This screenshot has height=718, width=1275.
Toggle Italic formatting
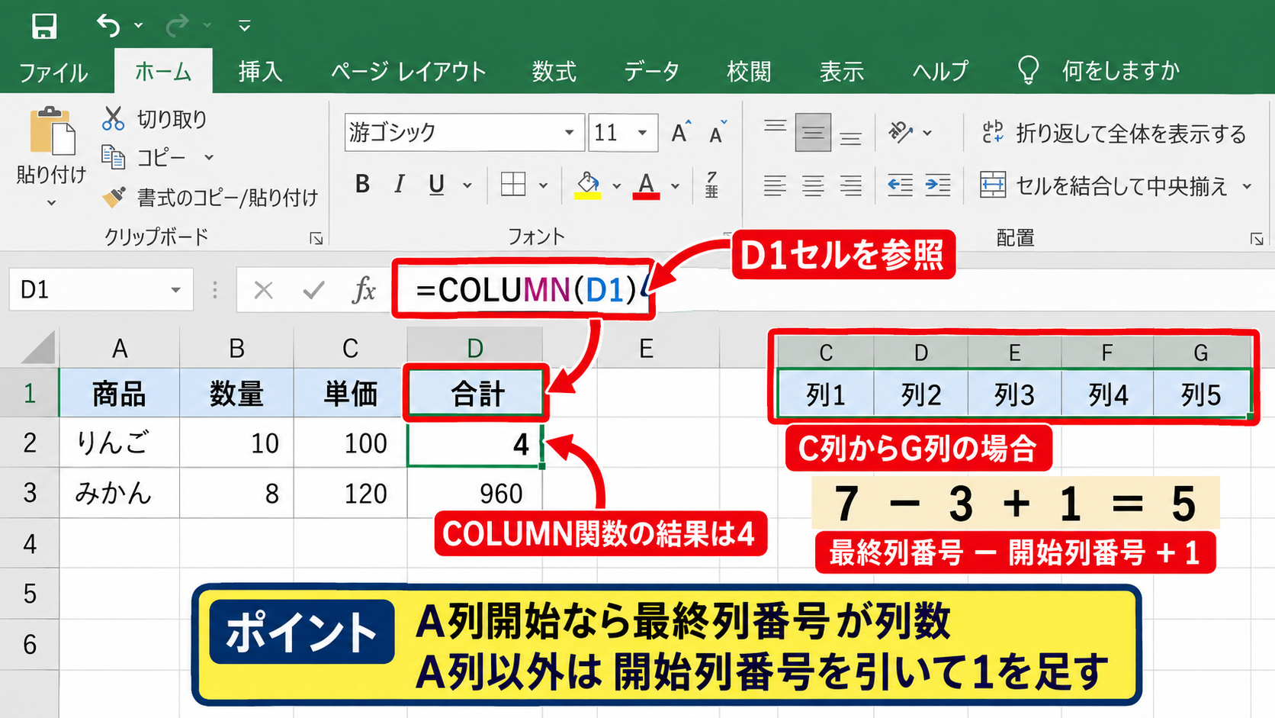coord(400,184)
